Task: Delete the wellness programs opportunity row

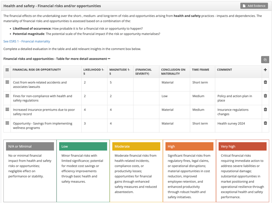Action: point(265,123)
